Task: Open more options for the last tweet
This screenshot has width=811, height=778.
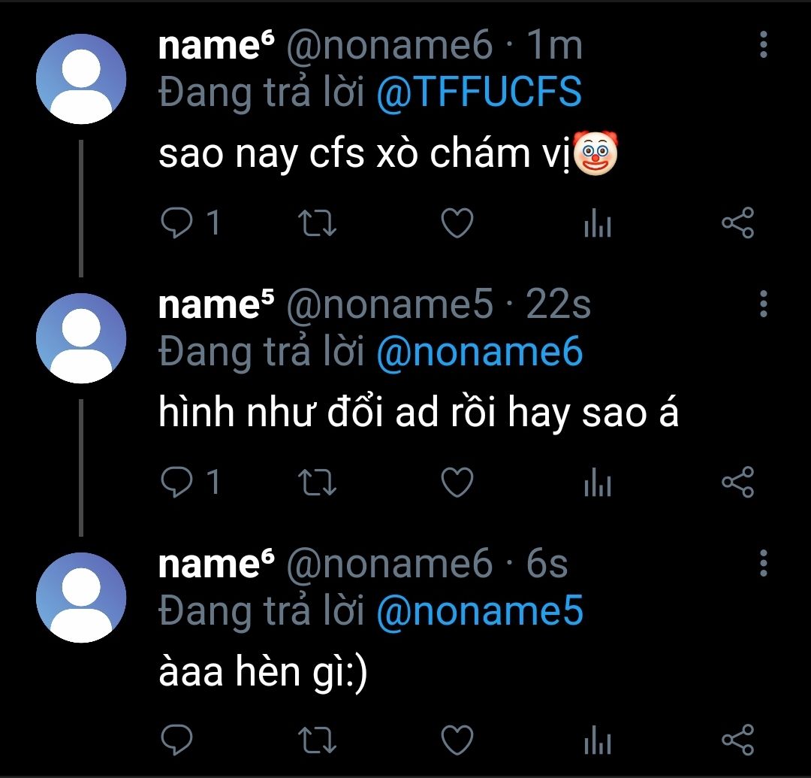Action: tap(763, 562)
